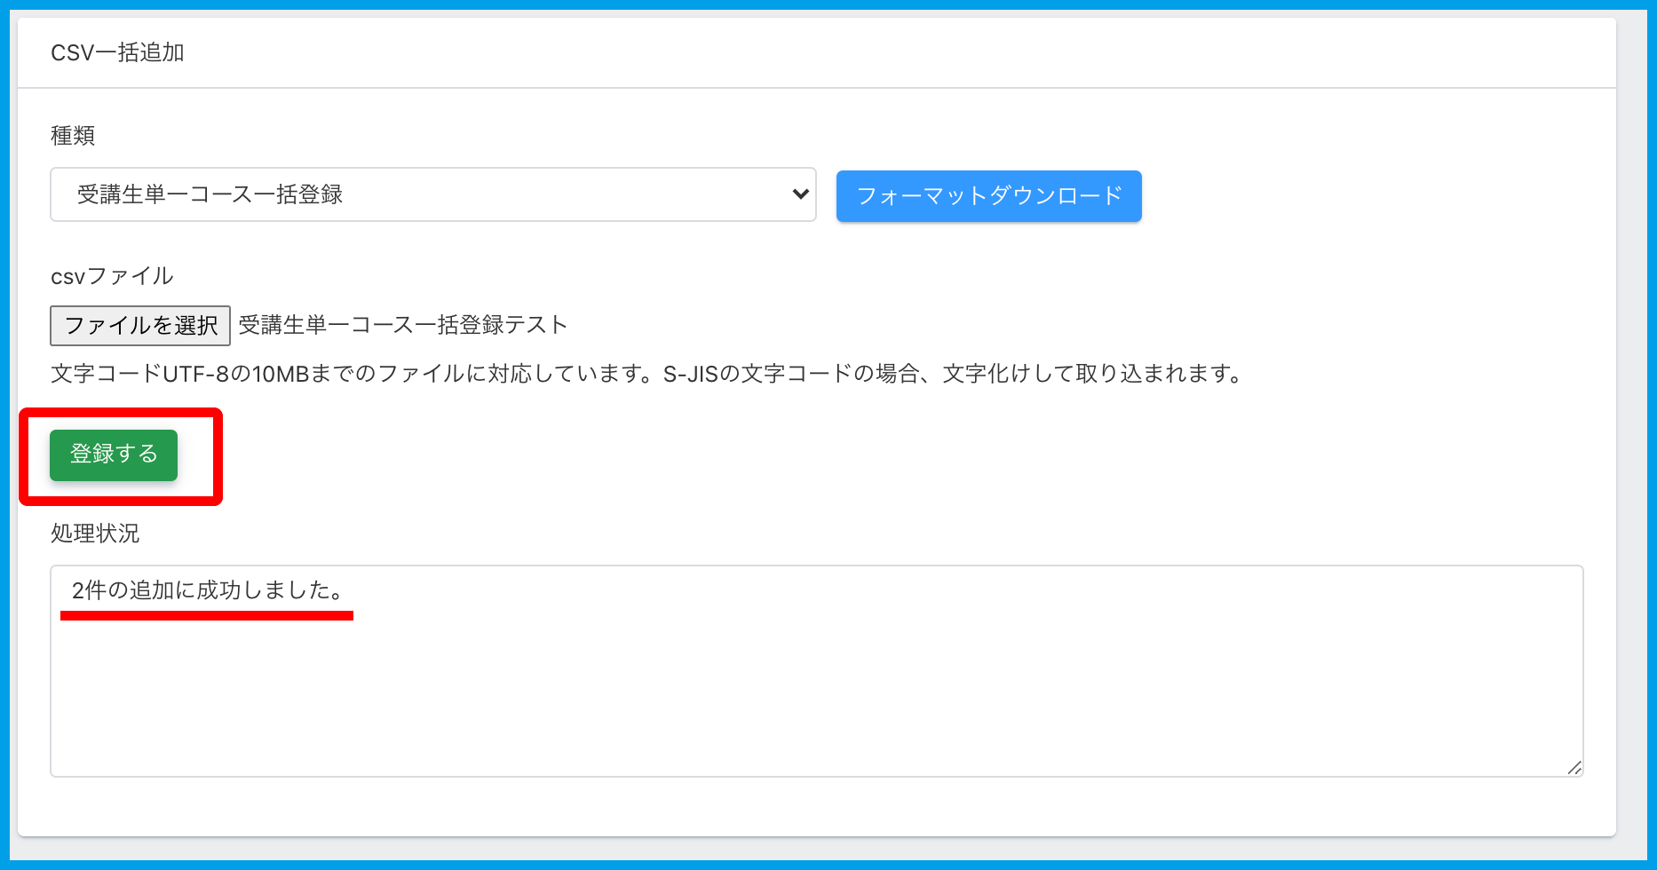Click the CSV一括追加 card header title
This screenshot has width=1657, height=870.
click(x=117, y=53)
